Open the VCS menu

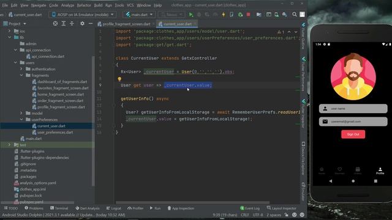[130, 5]
